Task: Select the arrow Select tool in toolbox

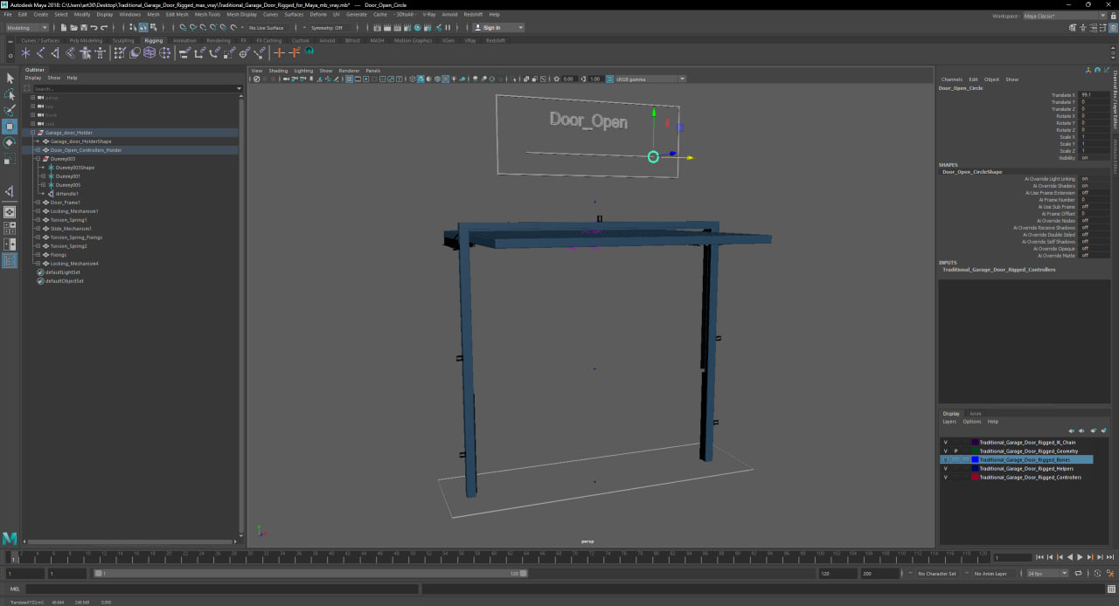Action: (10, 79)
